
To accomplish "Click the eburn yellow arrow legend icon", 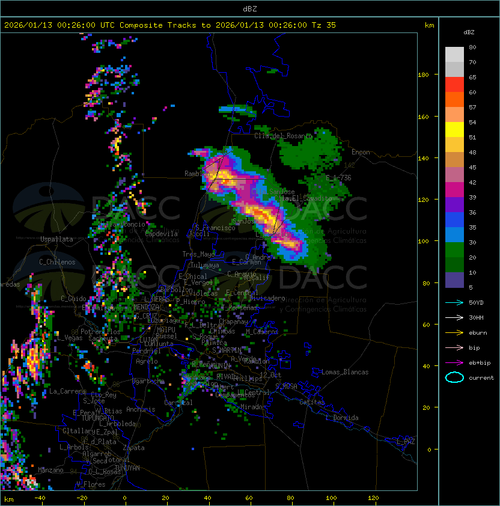I will point(454,333).
